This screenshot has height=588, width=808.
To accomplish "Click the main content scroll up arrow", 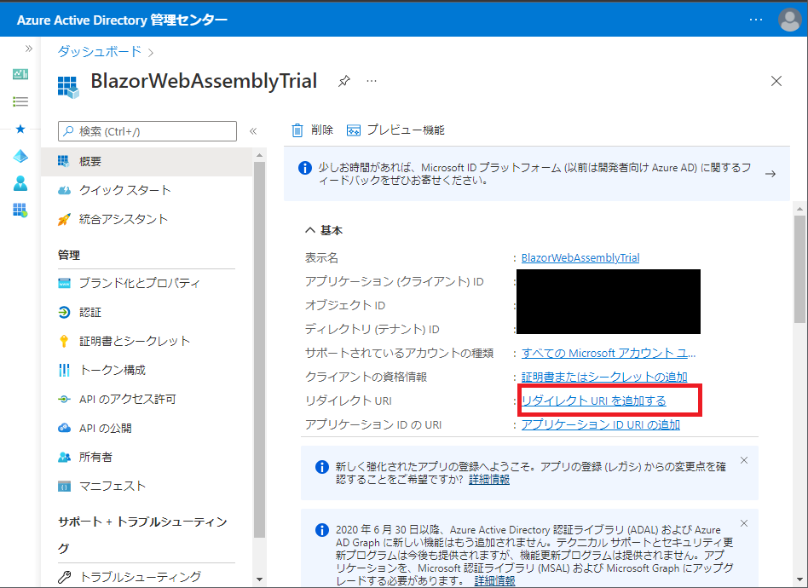I will click(x=799, y=209).
